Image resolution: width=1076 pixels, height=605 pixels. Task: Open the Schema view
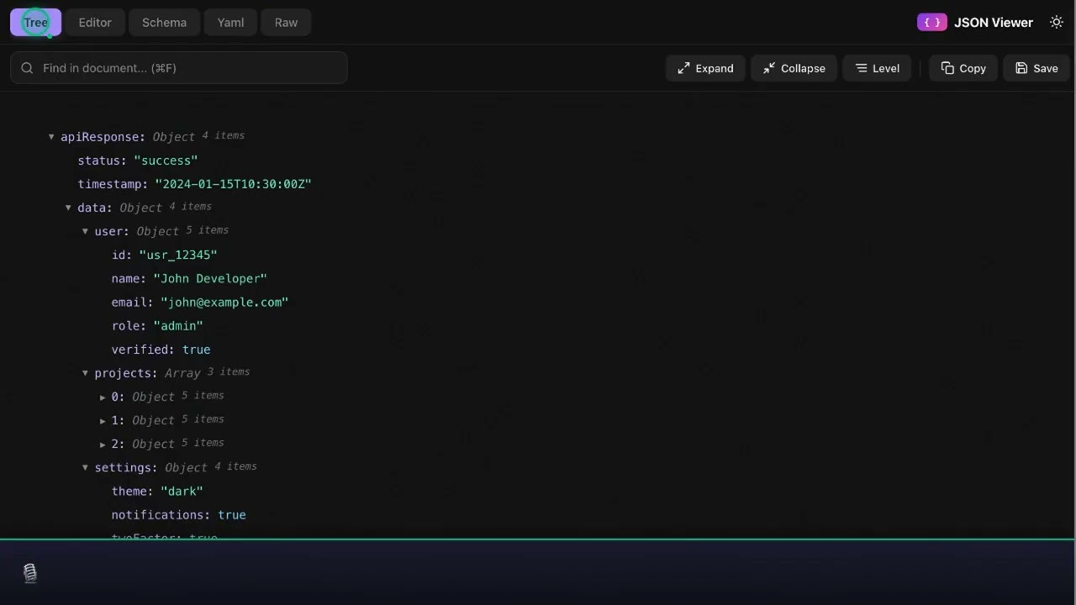coord(164,22)
